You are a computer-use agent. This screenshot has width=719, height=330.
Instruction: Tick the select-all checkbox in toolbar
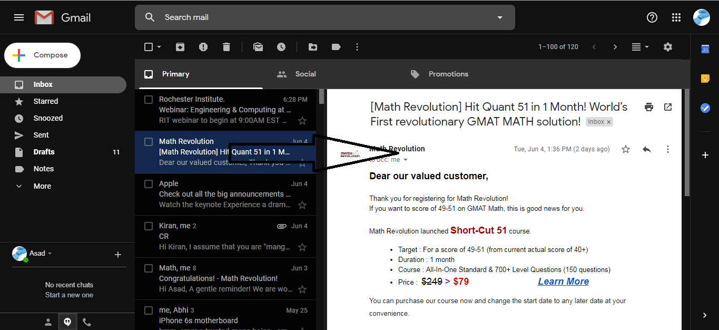click(149, 47)
